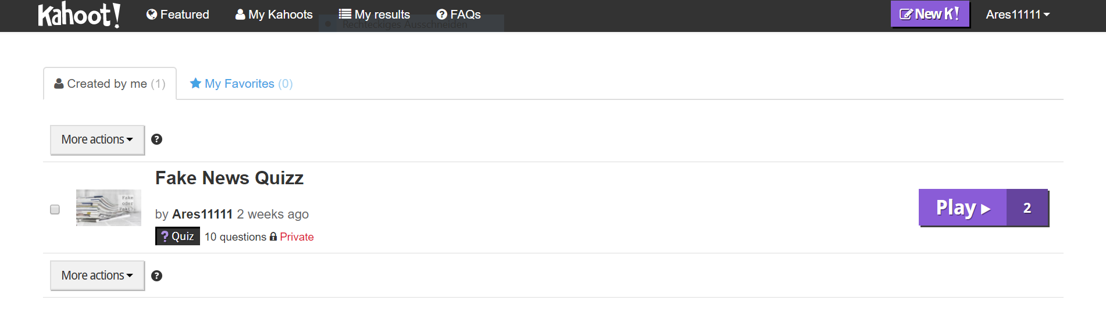Click the list icon beside My results
Screen dimensions: 1106x322
345,14
